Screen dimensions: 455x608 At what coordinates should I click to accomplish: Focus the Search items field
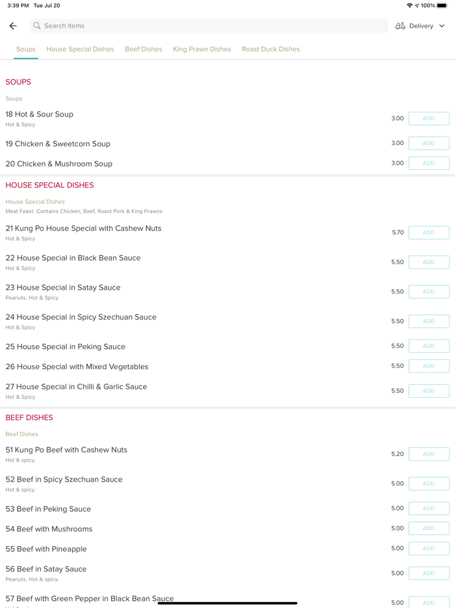(x=208, y=26)
